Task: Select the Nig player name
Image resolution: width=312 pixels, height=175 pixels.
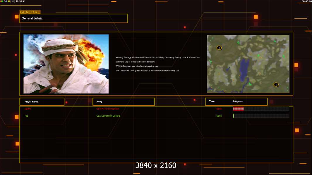Action: pos(26,116)
